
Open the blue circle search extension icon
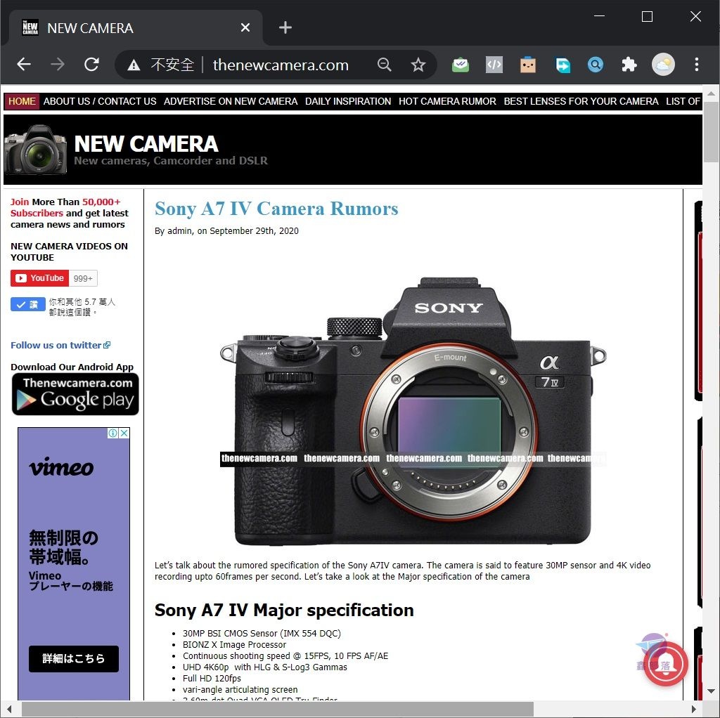(x=596, y=65)
